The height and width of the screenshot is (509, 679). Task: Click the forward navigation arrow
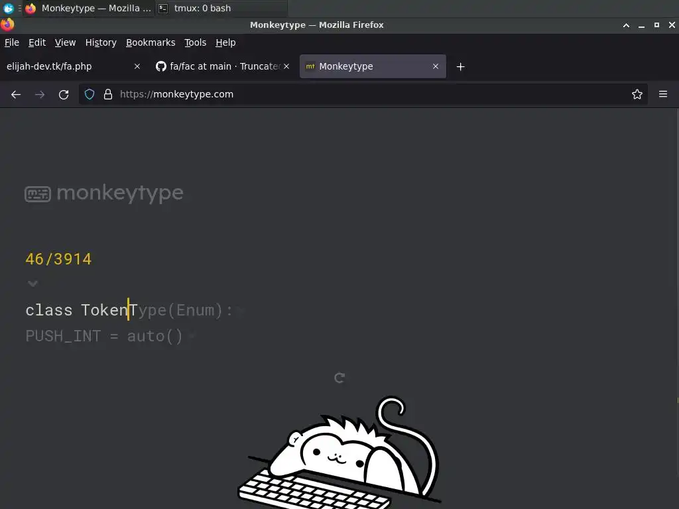[40, 94]
